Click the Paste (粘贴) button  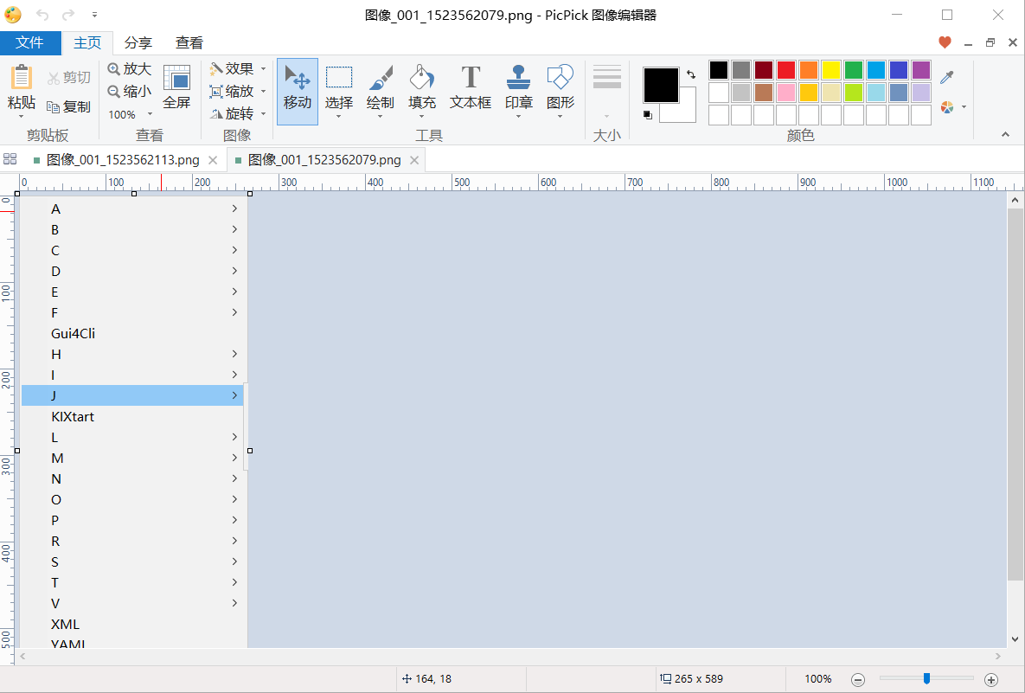22,90
